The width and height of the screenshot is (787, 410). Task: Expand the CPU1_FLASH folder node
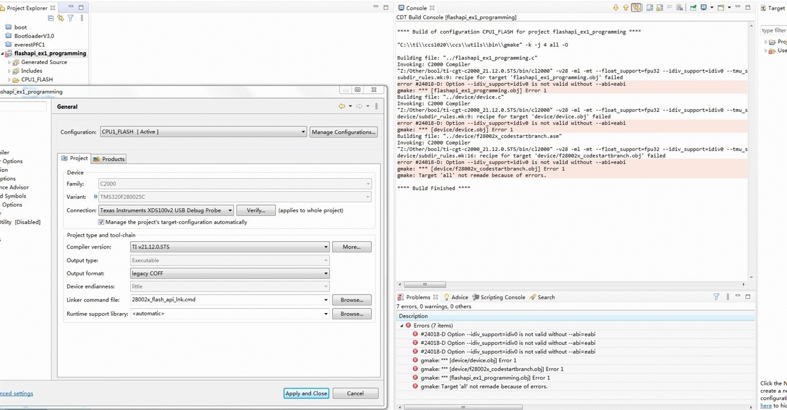(x=9, y=80)
